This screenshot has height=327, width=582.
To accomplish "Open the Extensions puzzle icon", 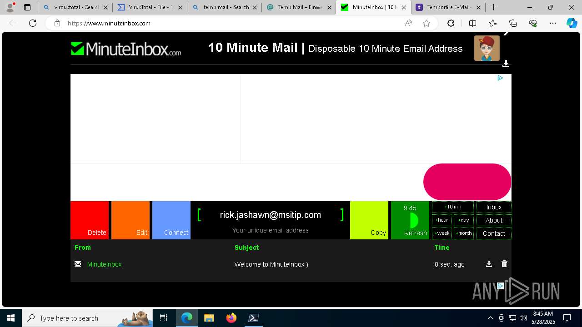I will click(x=451, y=23).
